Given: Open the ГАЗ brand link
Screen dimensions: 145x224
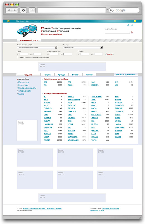Looking at the screenshot, I should coord(70,82).
